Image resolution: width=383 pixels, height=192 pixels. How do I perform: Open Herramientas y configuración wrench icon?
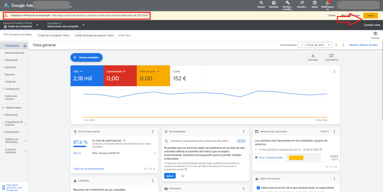click(x=287, y=3)
